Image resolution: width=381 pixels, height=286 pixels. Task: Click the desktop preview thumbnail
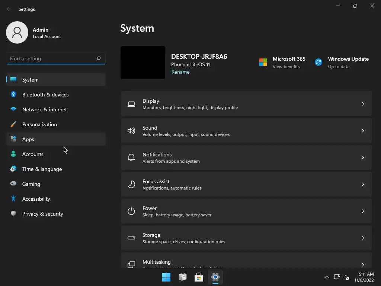click(143, 63)
